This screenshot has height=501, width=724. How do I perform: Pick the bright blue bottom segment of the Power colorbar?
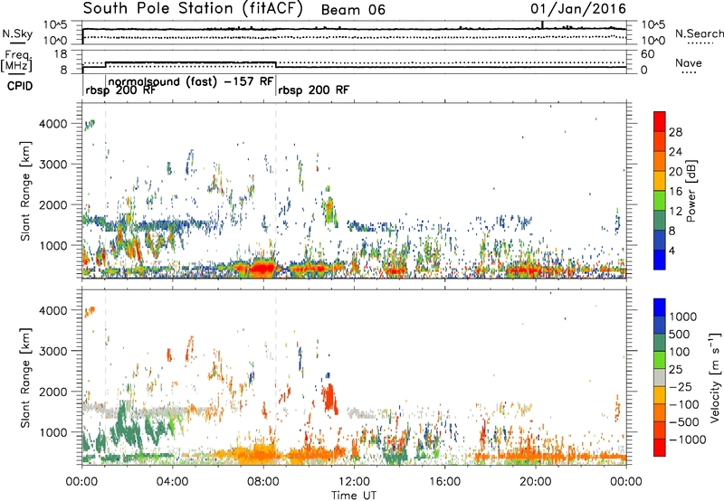coord(660,260)
